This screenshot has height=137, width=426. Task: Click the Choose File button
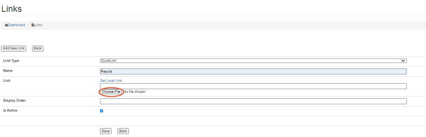tap(111, 92)
